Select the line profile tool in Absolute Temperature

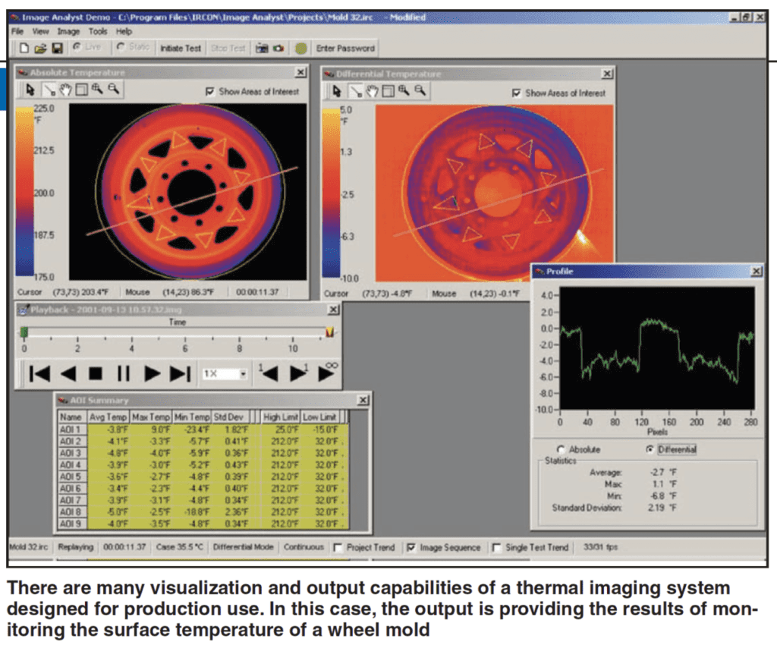(x=49, y=90)
